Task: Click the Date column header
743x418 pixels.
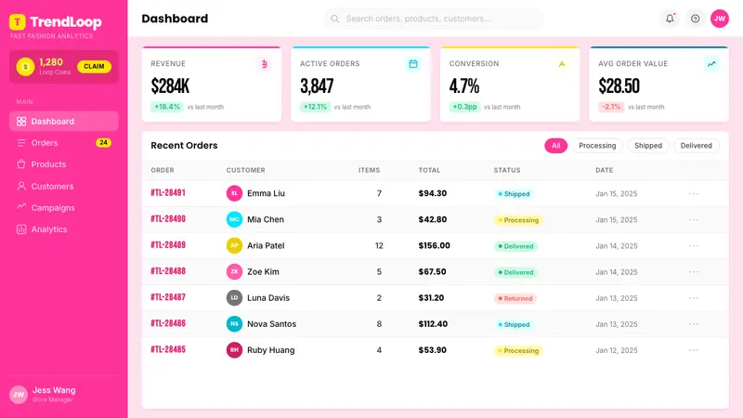Action: click(605, 170)
